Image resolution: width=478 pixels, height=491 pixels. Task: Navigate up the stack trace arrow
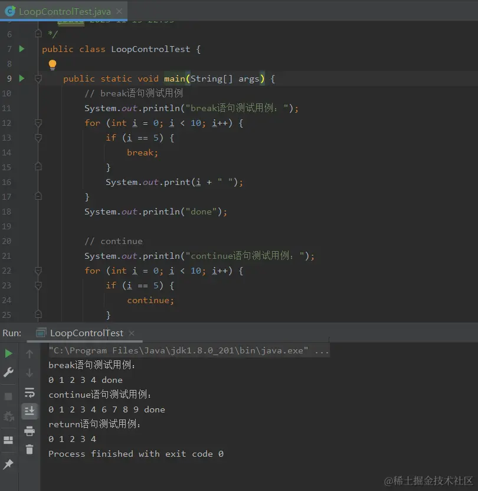point(30,354)
